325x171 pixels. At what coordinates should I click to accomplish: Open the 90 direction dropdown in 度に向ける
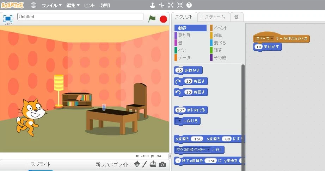click(x=184, y=110)
